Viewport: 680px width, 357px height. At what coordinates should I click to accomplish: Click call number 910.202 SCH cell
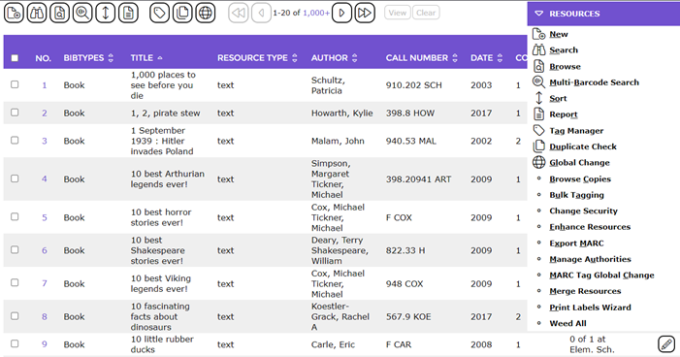(x=414, y=85)
